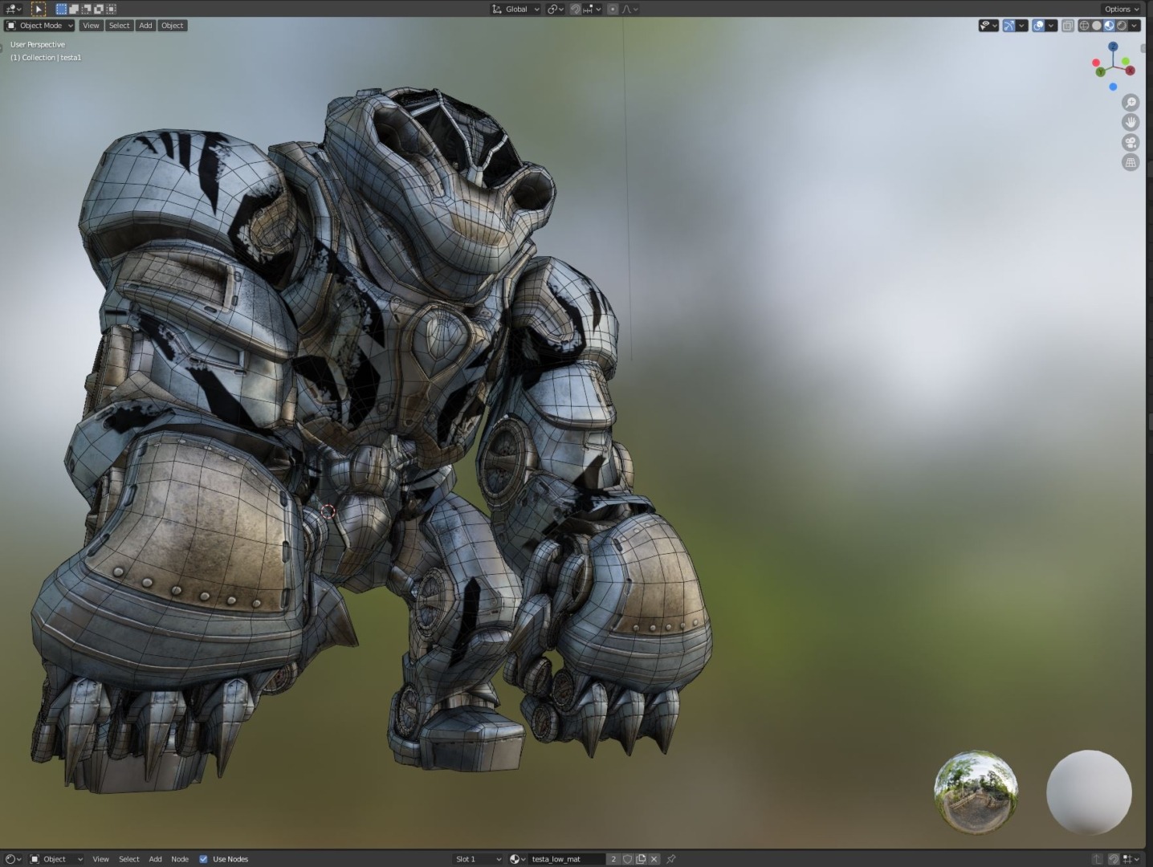The width and height of the screenshot is (1153, 867).
Task: Open the View menu in the viewport header
Action: tap(91, 26)
